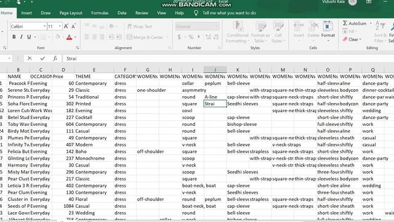Open Font settings dialog launcher
This screenshot has width=394, height=222.
(78, 48)
